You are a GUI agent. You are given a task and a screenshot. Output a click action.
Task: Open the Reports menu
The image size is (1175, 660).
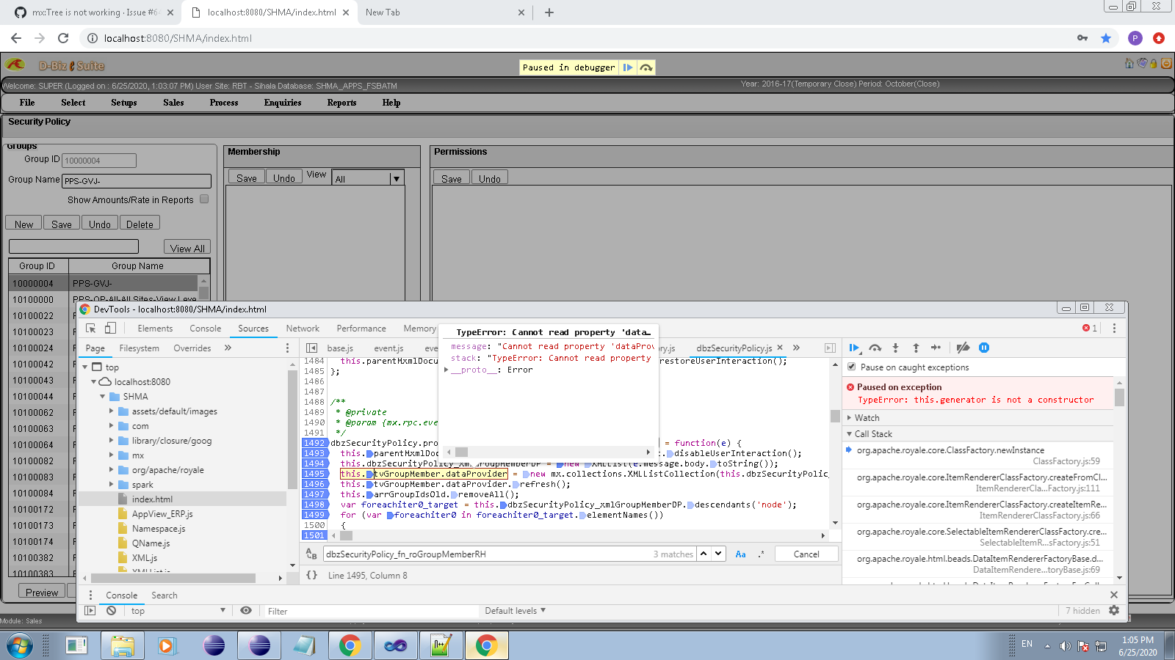[341, 103]
